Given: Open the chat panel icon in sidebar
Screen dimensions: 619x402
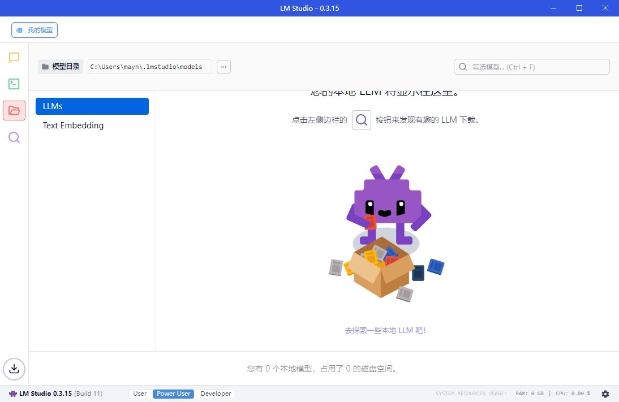Looking at the screenshot, I should tap(14, 57).
